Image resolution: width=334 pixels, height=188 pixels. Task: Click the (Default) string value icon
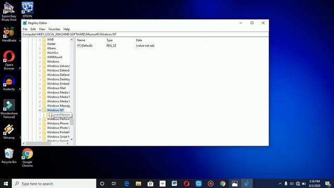coord(79,45)
